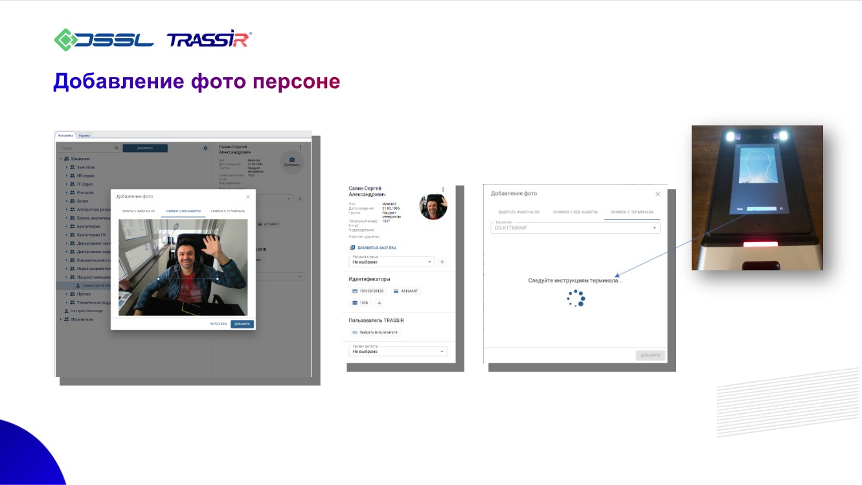Collapse the Компания tree node
The width and height of the screenshot is (862, 485).
tap(61, 159)
